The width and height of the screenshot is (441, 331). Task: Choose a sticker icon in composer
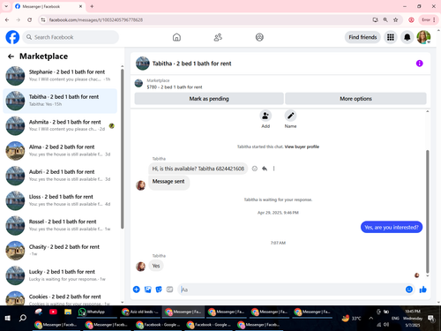click(x=159, y=290)
